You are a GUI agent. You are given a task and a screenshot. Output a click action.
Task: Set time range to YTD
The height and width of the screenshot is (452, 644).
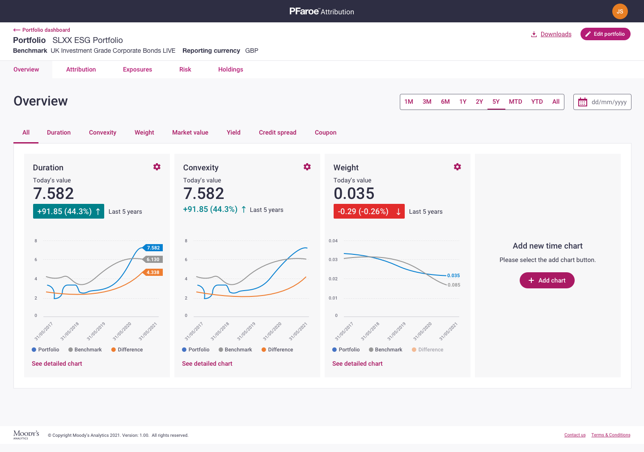click(x=537, y=102)
